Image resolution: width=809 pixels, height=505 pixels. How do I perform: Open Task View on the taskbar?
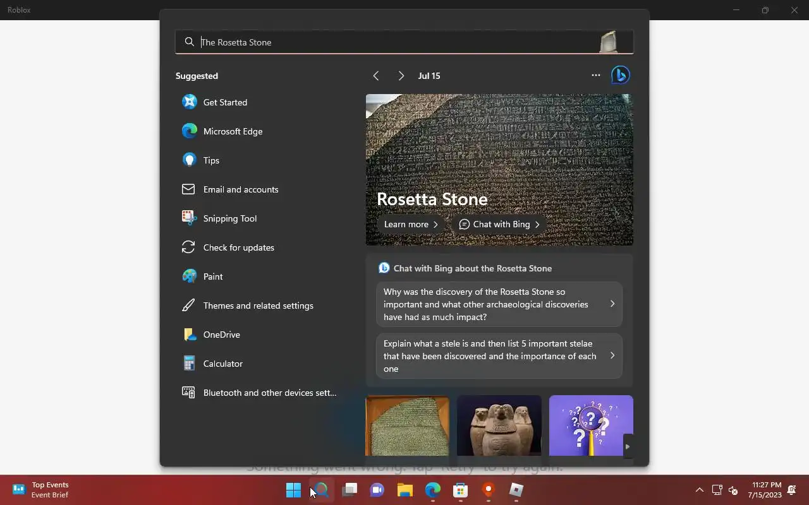coord(350,490)
